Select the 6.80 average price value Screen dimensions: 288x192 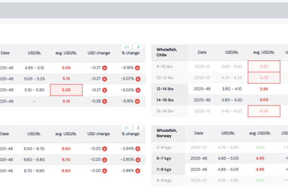66,171
